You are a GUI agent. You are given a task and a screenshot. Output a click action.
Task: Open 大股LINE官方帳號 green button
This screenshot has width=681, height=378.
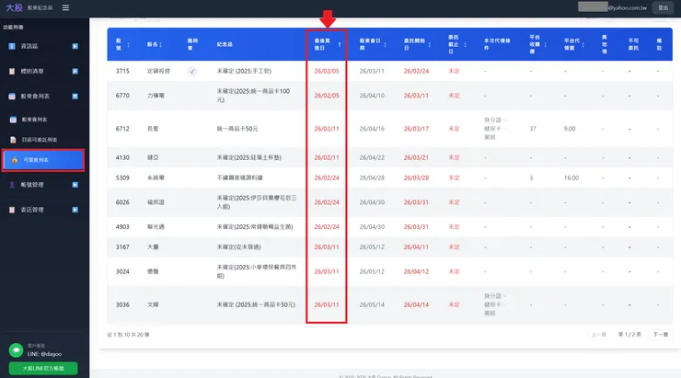pos(43,368)
